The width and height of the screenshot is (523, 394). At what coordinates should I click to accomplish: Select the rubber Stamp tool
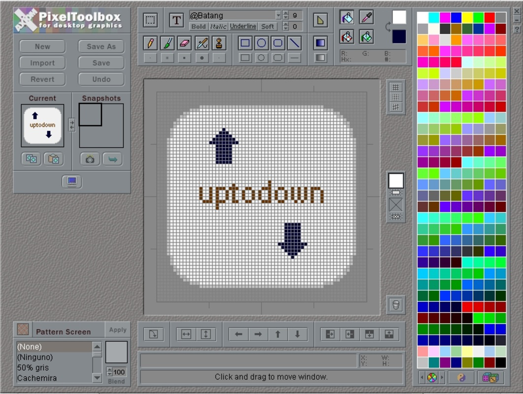pyautogui.click(x=219, y=43)
